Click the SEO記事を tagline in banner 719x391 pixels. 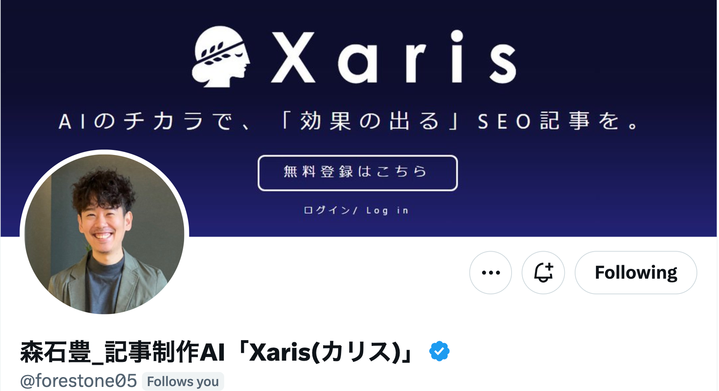pos(557,121)
